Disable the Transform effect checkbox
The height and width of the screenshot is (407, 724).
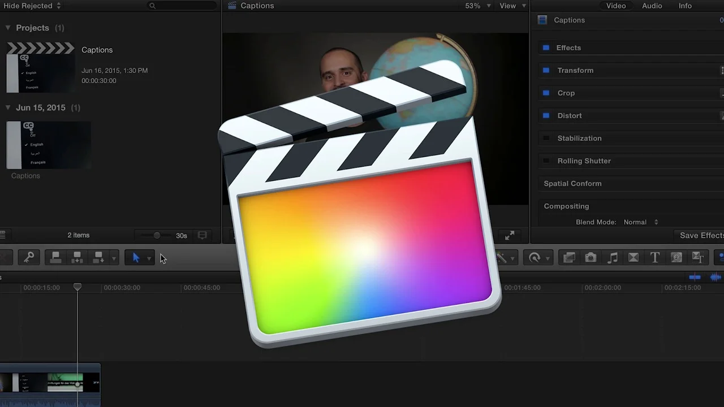(x=546, y=70)
